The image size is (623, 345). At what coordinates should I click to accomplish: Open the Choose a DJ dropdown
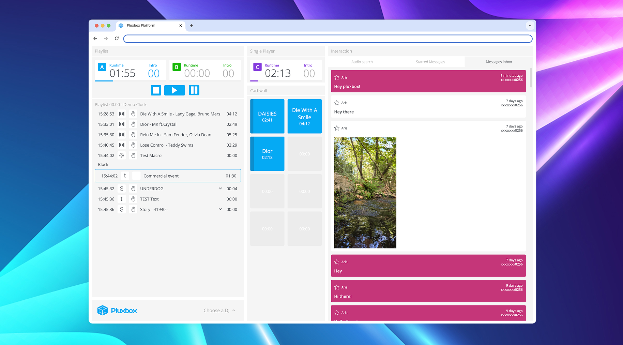(x=219, y=311)
